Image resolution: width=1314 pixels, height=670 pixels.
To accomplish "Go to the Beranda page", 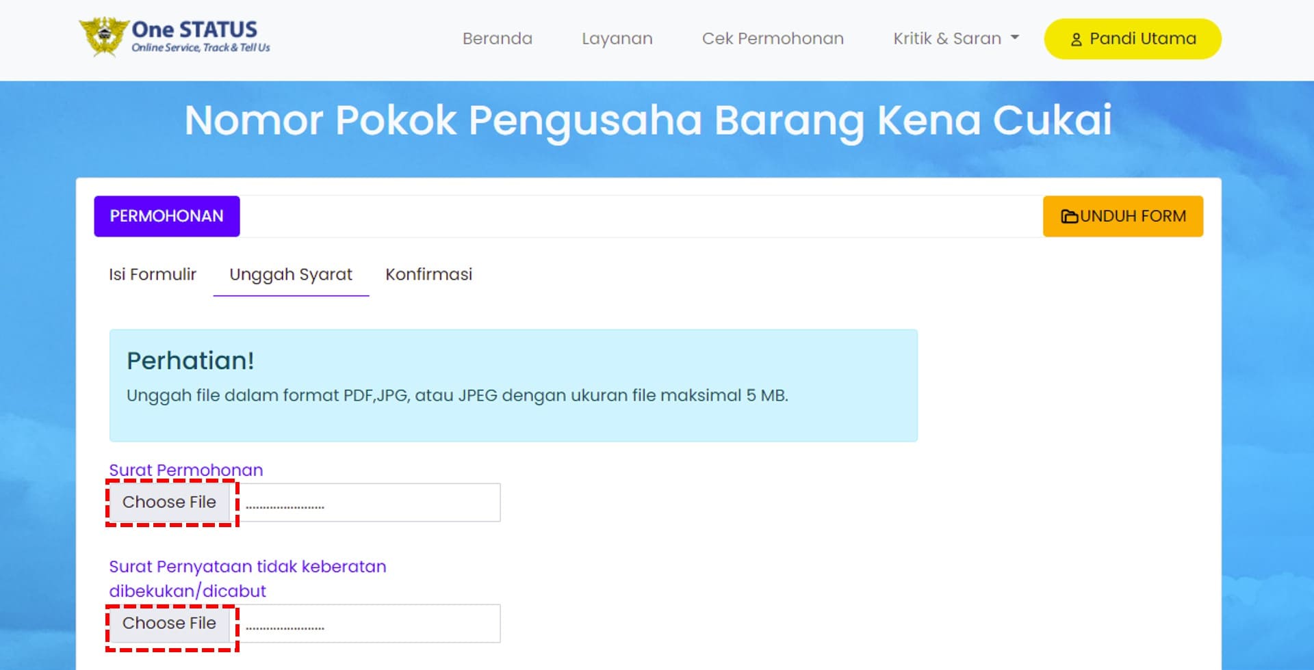I will (497, 39).
